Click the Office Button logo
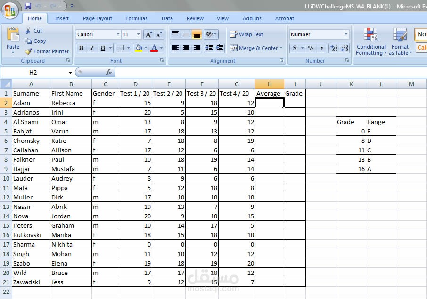Image resolution: width=427 pixels, height=299 pixels. tap(10, 11)
